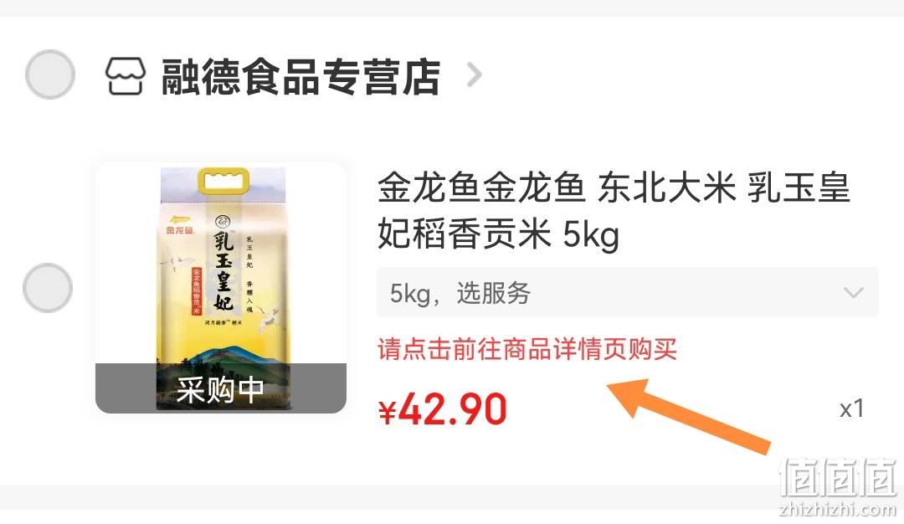Tap the 采购中 status banner
Viewport: 904px width, 524px height.
click(x=221, y=388)
